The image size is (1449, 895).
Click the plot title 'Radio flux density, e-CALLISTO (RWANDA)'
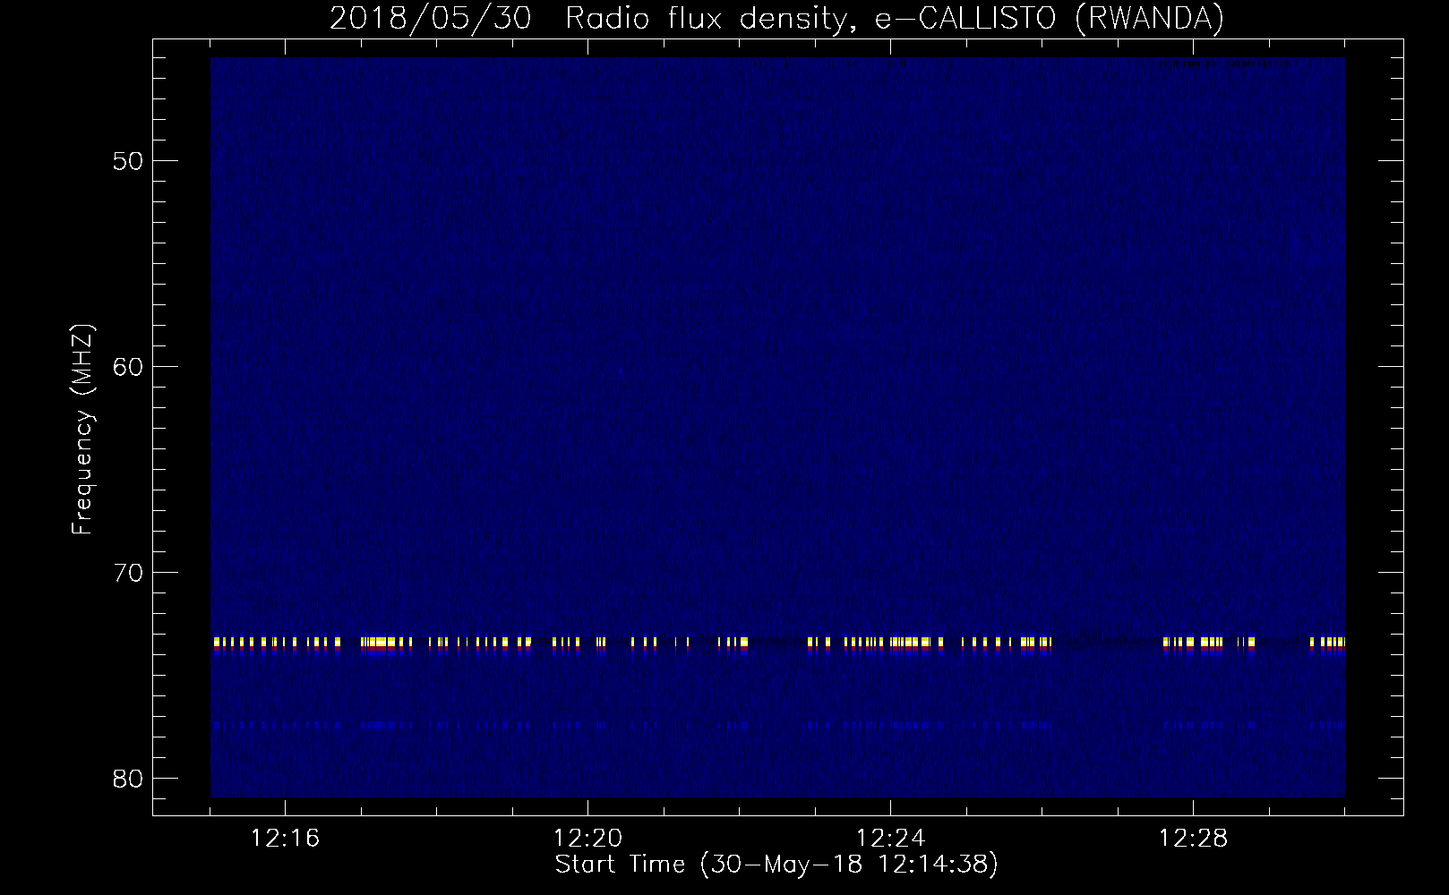point(895,18)
